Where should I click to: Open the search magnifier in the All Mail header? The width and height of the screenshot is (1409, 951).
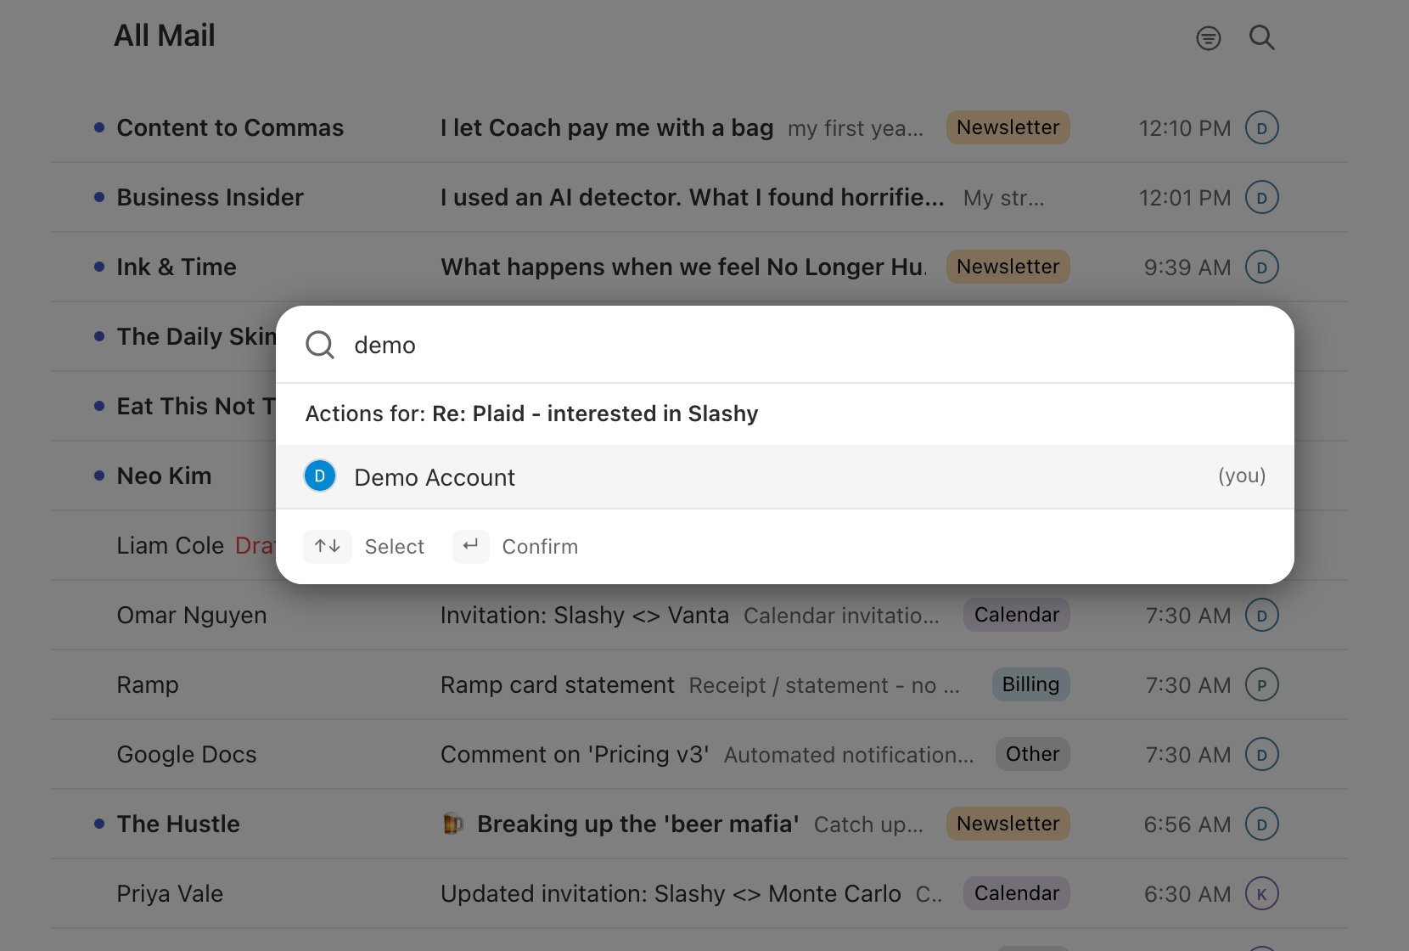(x=1261, y=37)
